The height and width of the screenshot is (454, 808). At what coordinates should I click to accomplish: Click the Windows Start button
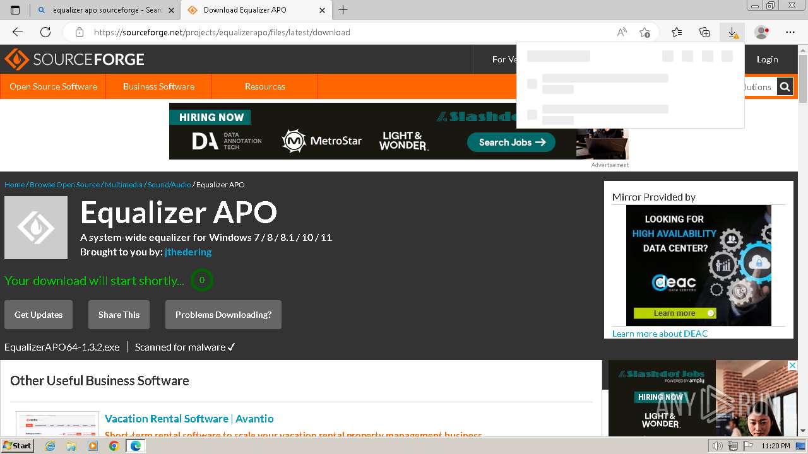tap(17, 446)
